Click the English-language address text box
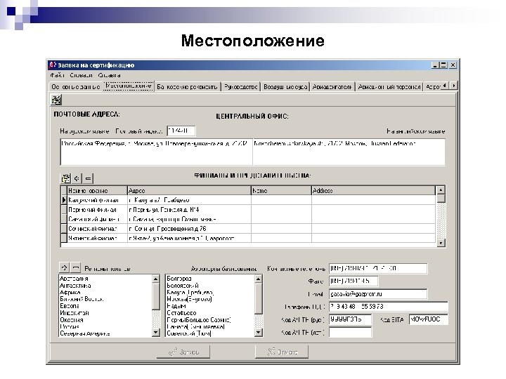This screenshot has height=379, width=506. pos(349,152)
